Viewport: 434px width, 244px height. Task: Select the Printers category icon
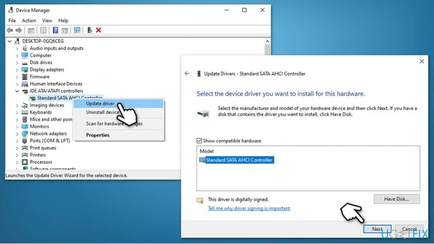(25, 155)
